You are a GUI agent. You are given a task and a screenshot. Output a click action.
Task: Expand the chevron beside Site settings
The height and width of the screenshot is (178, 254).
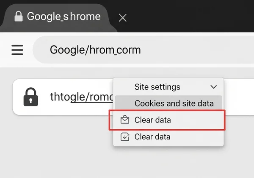[x=213, y=87]
